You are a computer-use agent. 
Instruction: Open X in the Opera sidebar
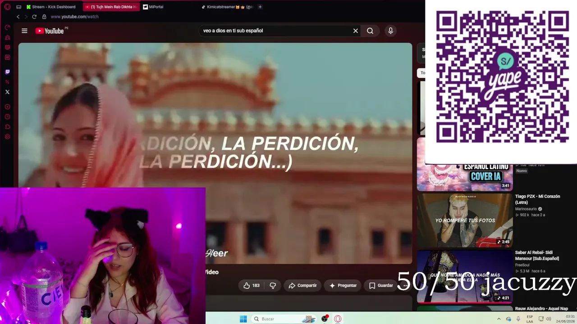[7, 92]
